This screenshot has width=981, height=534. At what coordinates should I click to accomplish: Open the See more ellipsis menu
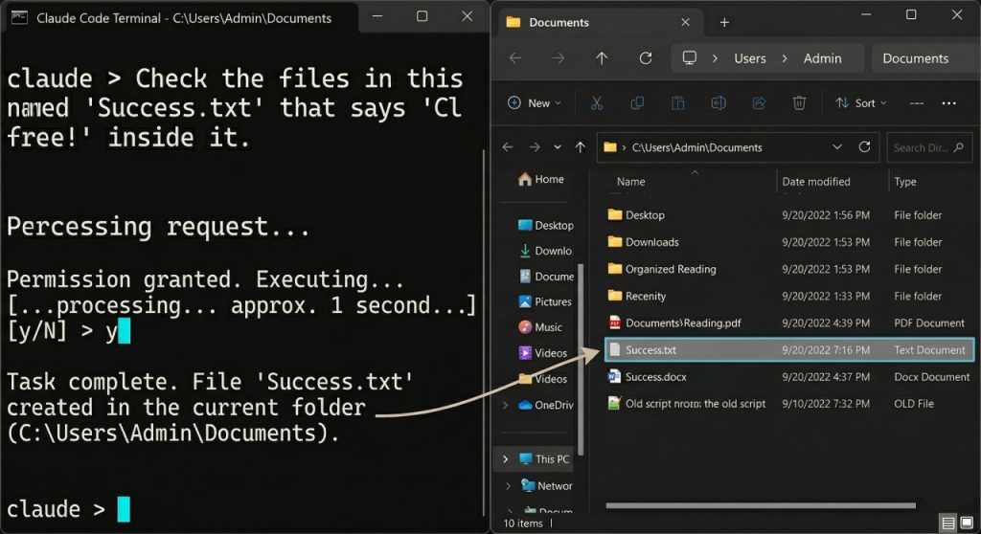(949, 103)
